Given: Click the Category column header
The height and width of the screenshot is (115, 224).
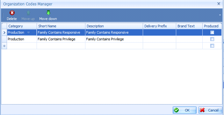Looking at the screenshot, I should [x=22, y=26].
